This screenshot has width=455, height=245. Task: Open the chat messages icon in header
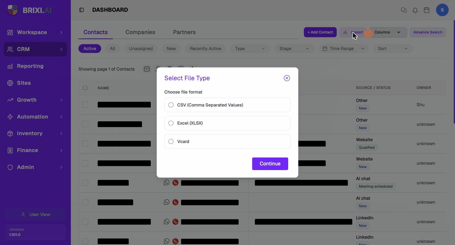pyautogui.click(x=404, y=10)
